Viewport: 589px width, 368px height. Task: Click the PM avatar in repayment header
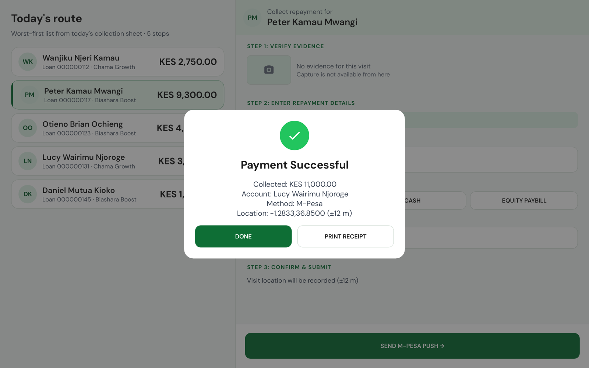click(x=253, y=18)
